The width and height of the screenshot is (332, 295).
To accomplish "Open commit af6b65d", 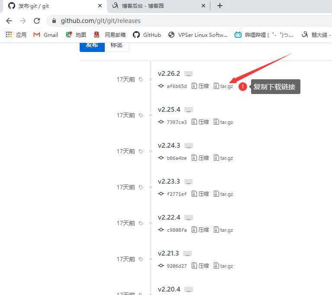I will click(x=177, y=86).
